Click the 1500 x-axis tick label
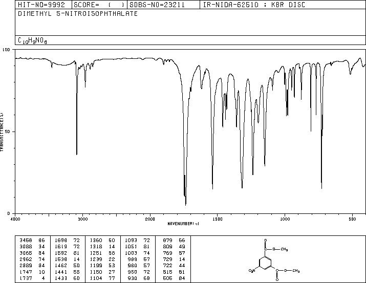 coord(218,219)
